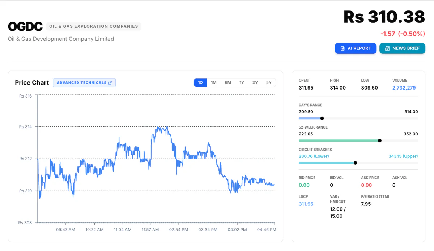
Task: Open ADVANCED TECHNICALS link
Action: [x=84, y=83]
